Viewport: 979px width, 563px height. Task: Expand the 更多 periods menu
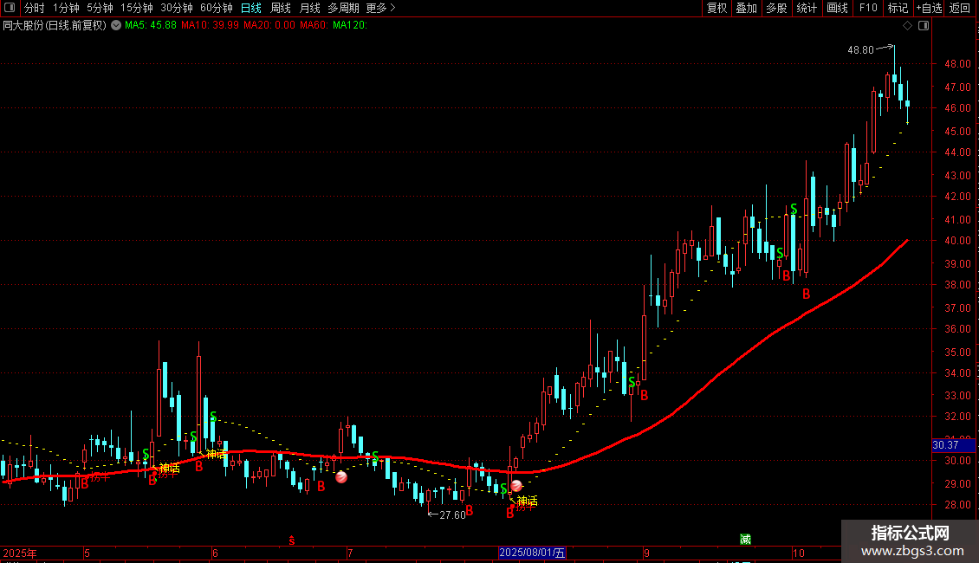[x=380, y=8]
